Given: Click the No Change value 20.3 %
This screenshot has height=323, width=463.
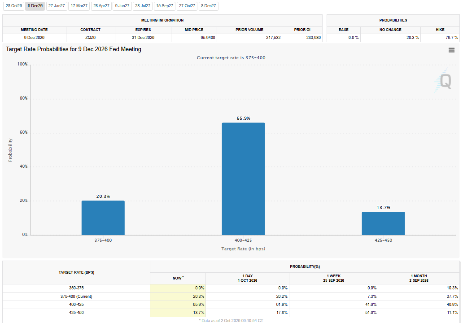Looking at the screenshot, I should 412,38.
